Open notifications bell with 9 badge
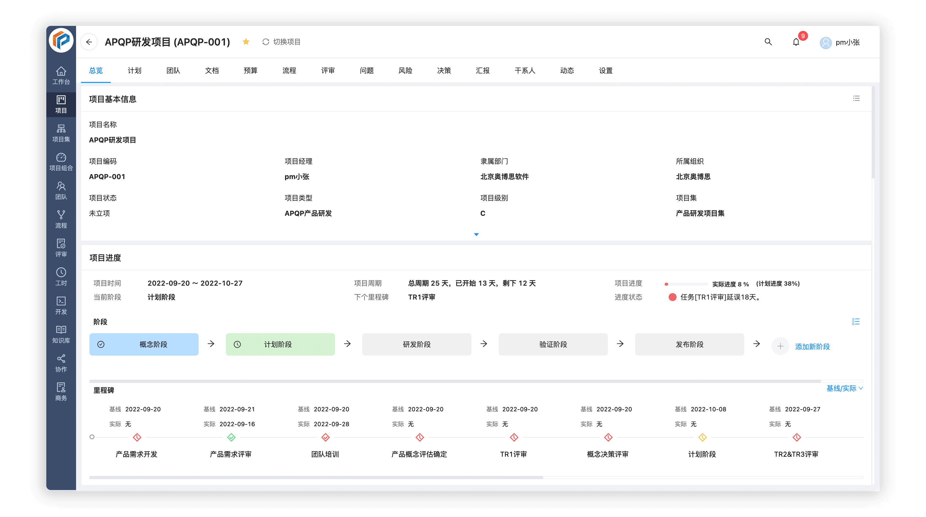 click(796, 42)
